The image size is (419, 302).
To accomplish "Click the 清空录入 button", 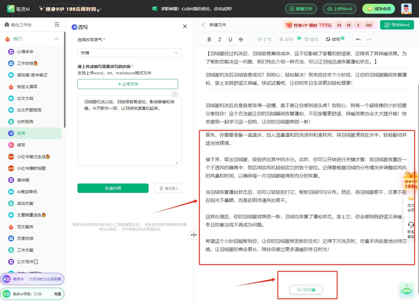I will click(x=168, y=188).
